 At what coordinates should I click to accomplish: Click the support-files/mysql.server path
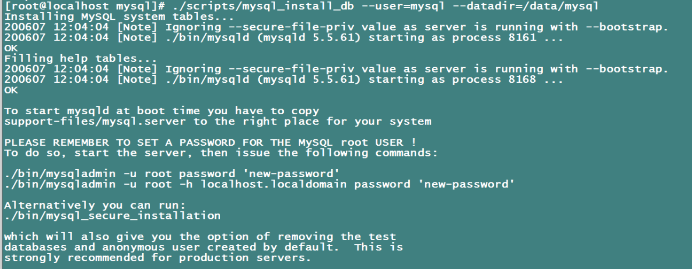click(96, 121)
